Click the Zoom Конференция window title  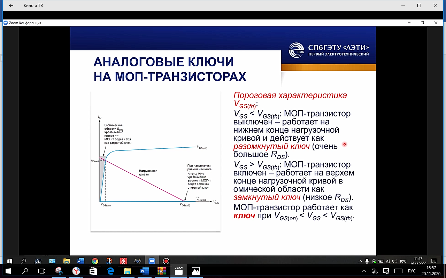click(25, 23)
